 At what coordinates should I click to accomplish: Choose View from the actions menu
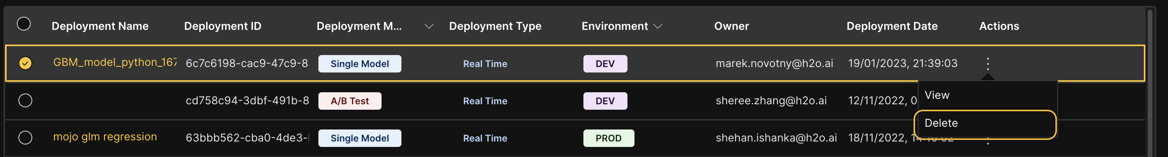tap(937, 95)
